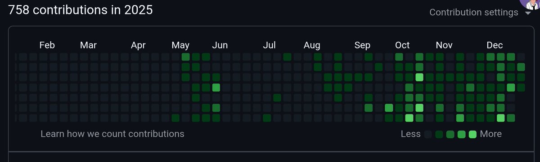Click the Jul month label
540x162 pixels.
pyautogui.click(x=269, y=45)
